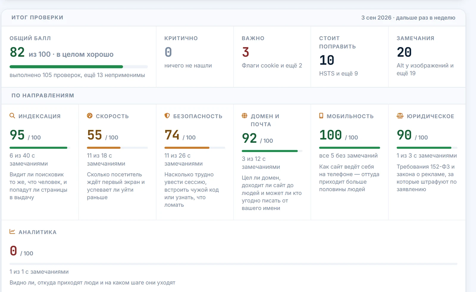This screenshot has width=476, height=292.
Task: Click the scales icon beside Юридическое
Action: click(x=400, y=116)
